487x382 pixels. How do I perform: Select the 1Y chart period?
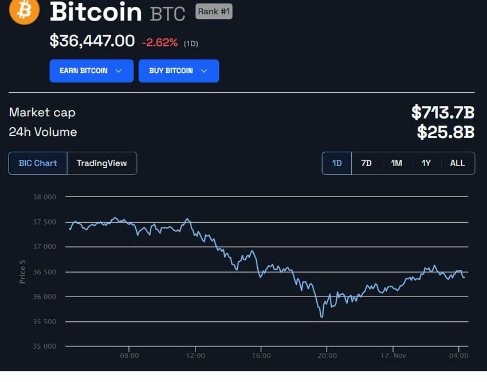pos(427,163)
